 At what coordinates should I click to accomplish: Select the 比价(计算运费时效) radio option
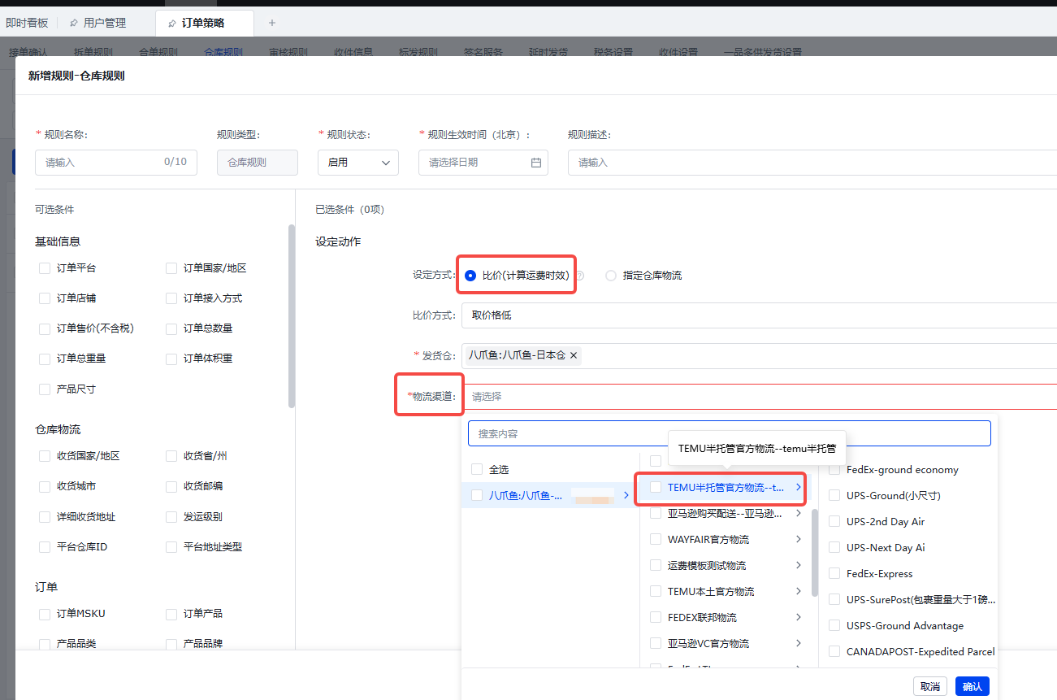click(470, 276)
